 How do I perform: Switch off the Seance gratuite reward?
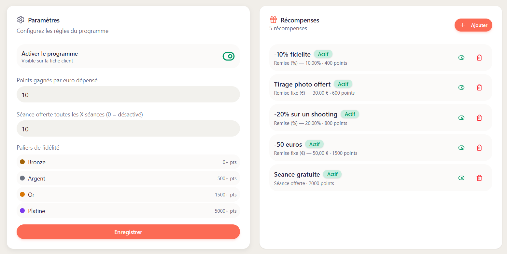coord(461,178)
